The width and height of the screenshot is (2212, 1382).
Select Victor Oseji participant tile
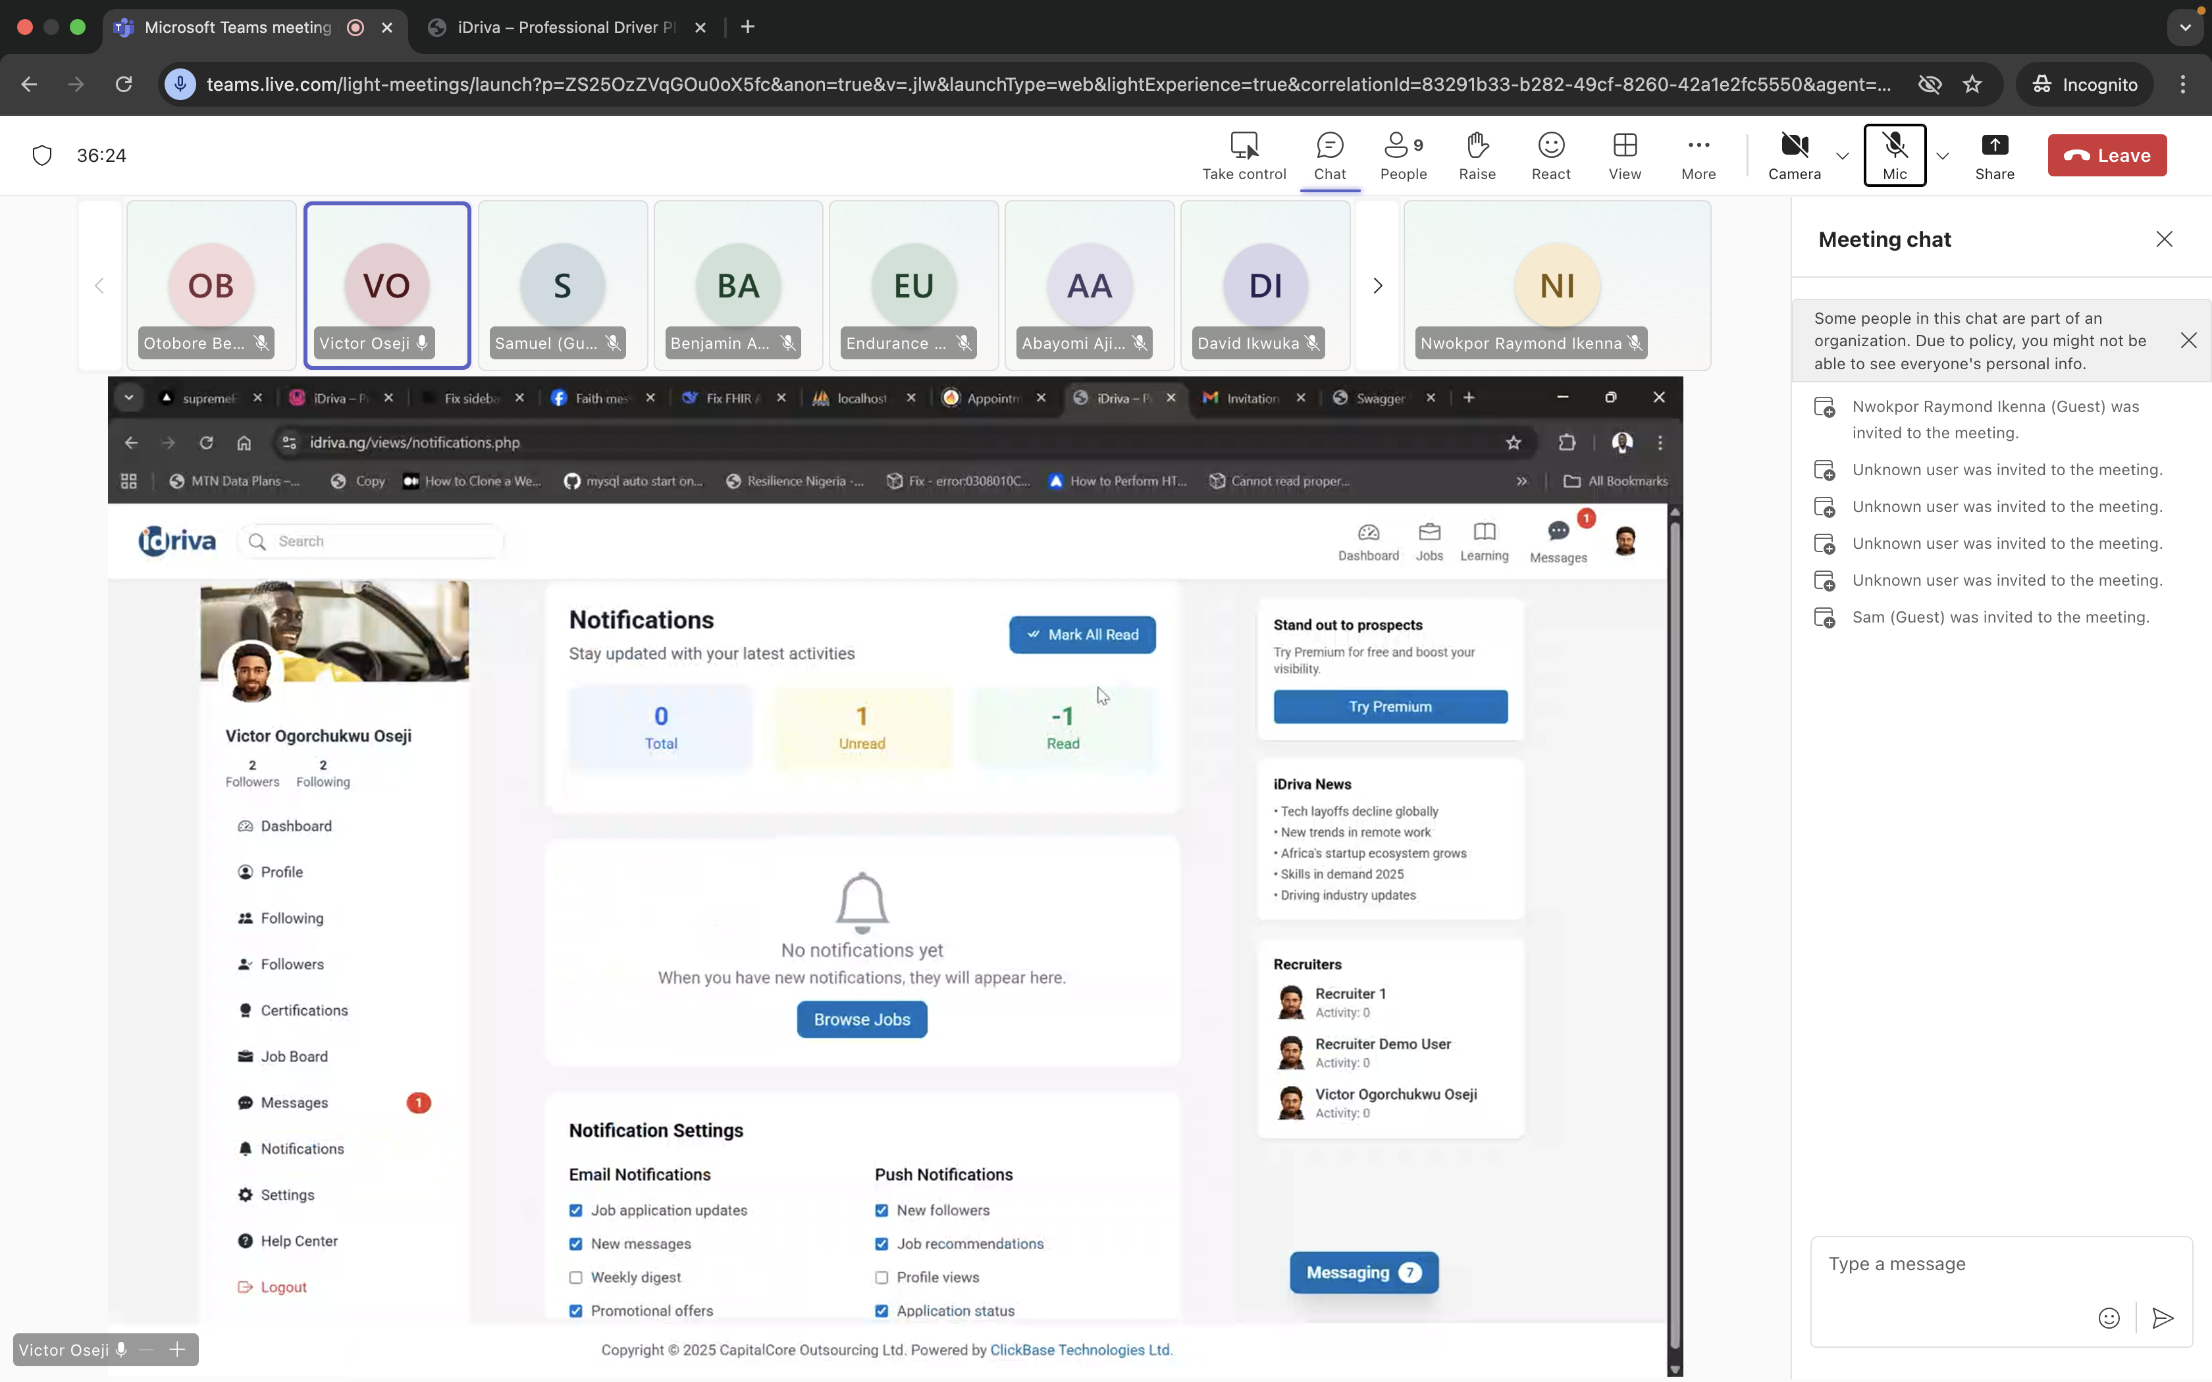tap(388, 286)
